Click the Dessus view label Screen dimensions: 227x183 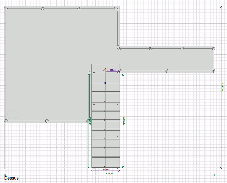coord(11,178)
